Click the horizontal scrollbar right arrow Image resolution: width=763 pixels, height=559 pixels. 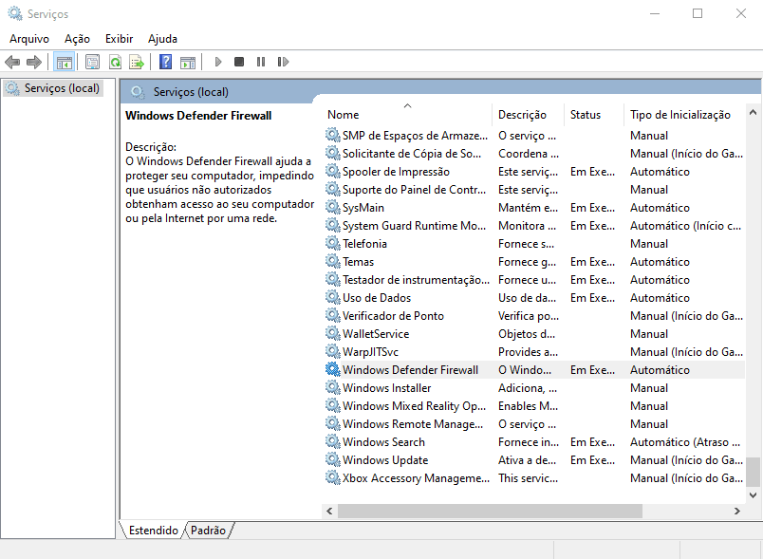pos(737,511)
